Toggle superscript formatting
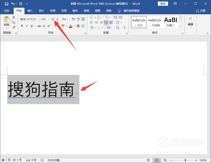The height and width of the screenshot is (163, 211). pyautogui.click(x=49, y=26)
